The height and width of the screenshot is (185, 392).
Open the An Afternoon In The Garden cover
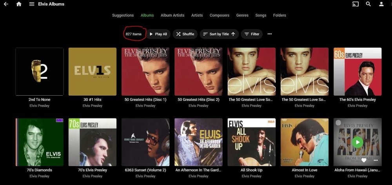click(198, 142)
